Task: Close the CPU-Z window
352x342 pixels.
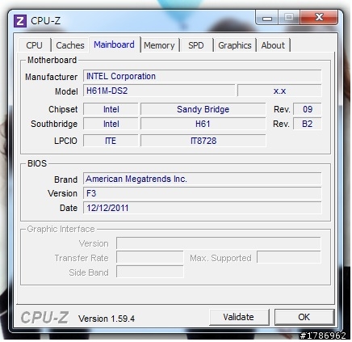Action: (319, 18)
